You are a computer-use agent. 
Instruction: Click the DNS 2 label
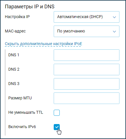tap(14, 69)
